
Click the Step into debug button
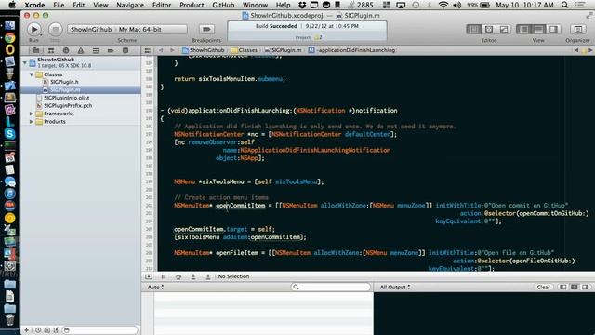coord(193,276)
